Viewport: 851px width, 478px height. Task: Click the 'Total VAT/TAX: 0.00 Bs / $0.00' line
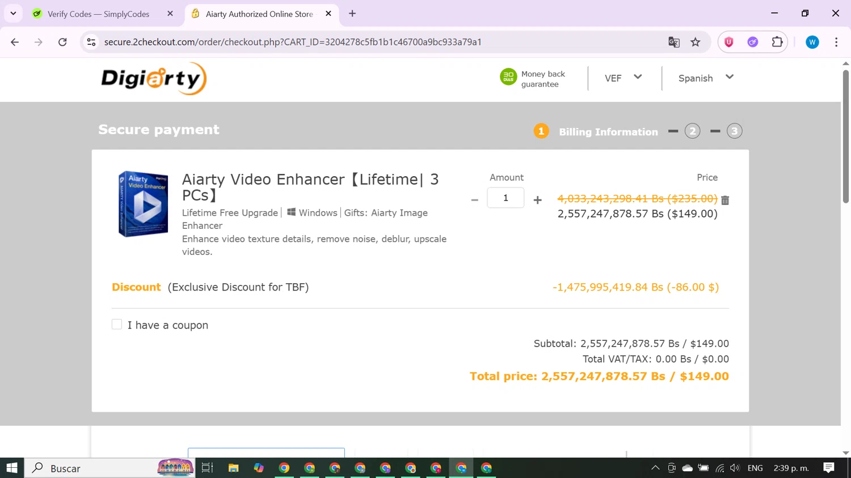(x=656, y=359)
